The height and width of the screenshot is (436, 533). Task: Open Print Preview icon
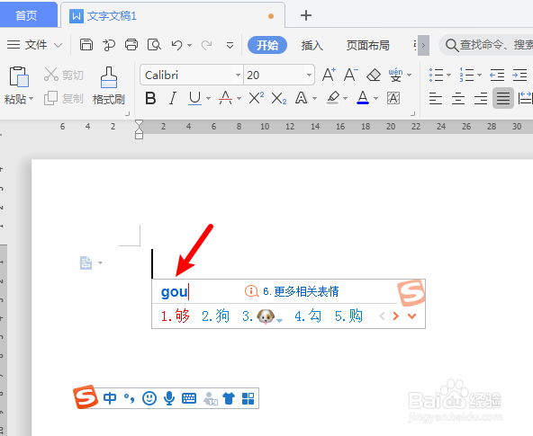tap(154, 45)
